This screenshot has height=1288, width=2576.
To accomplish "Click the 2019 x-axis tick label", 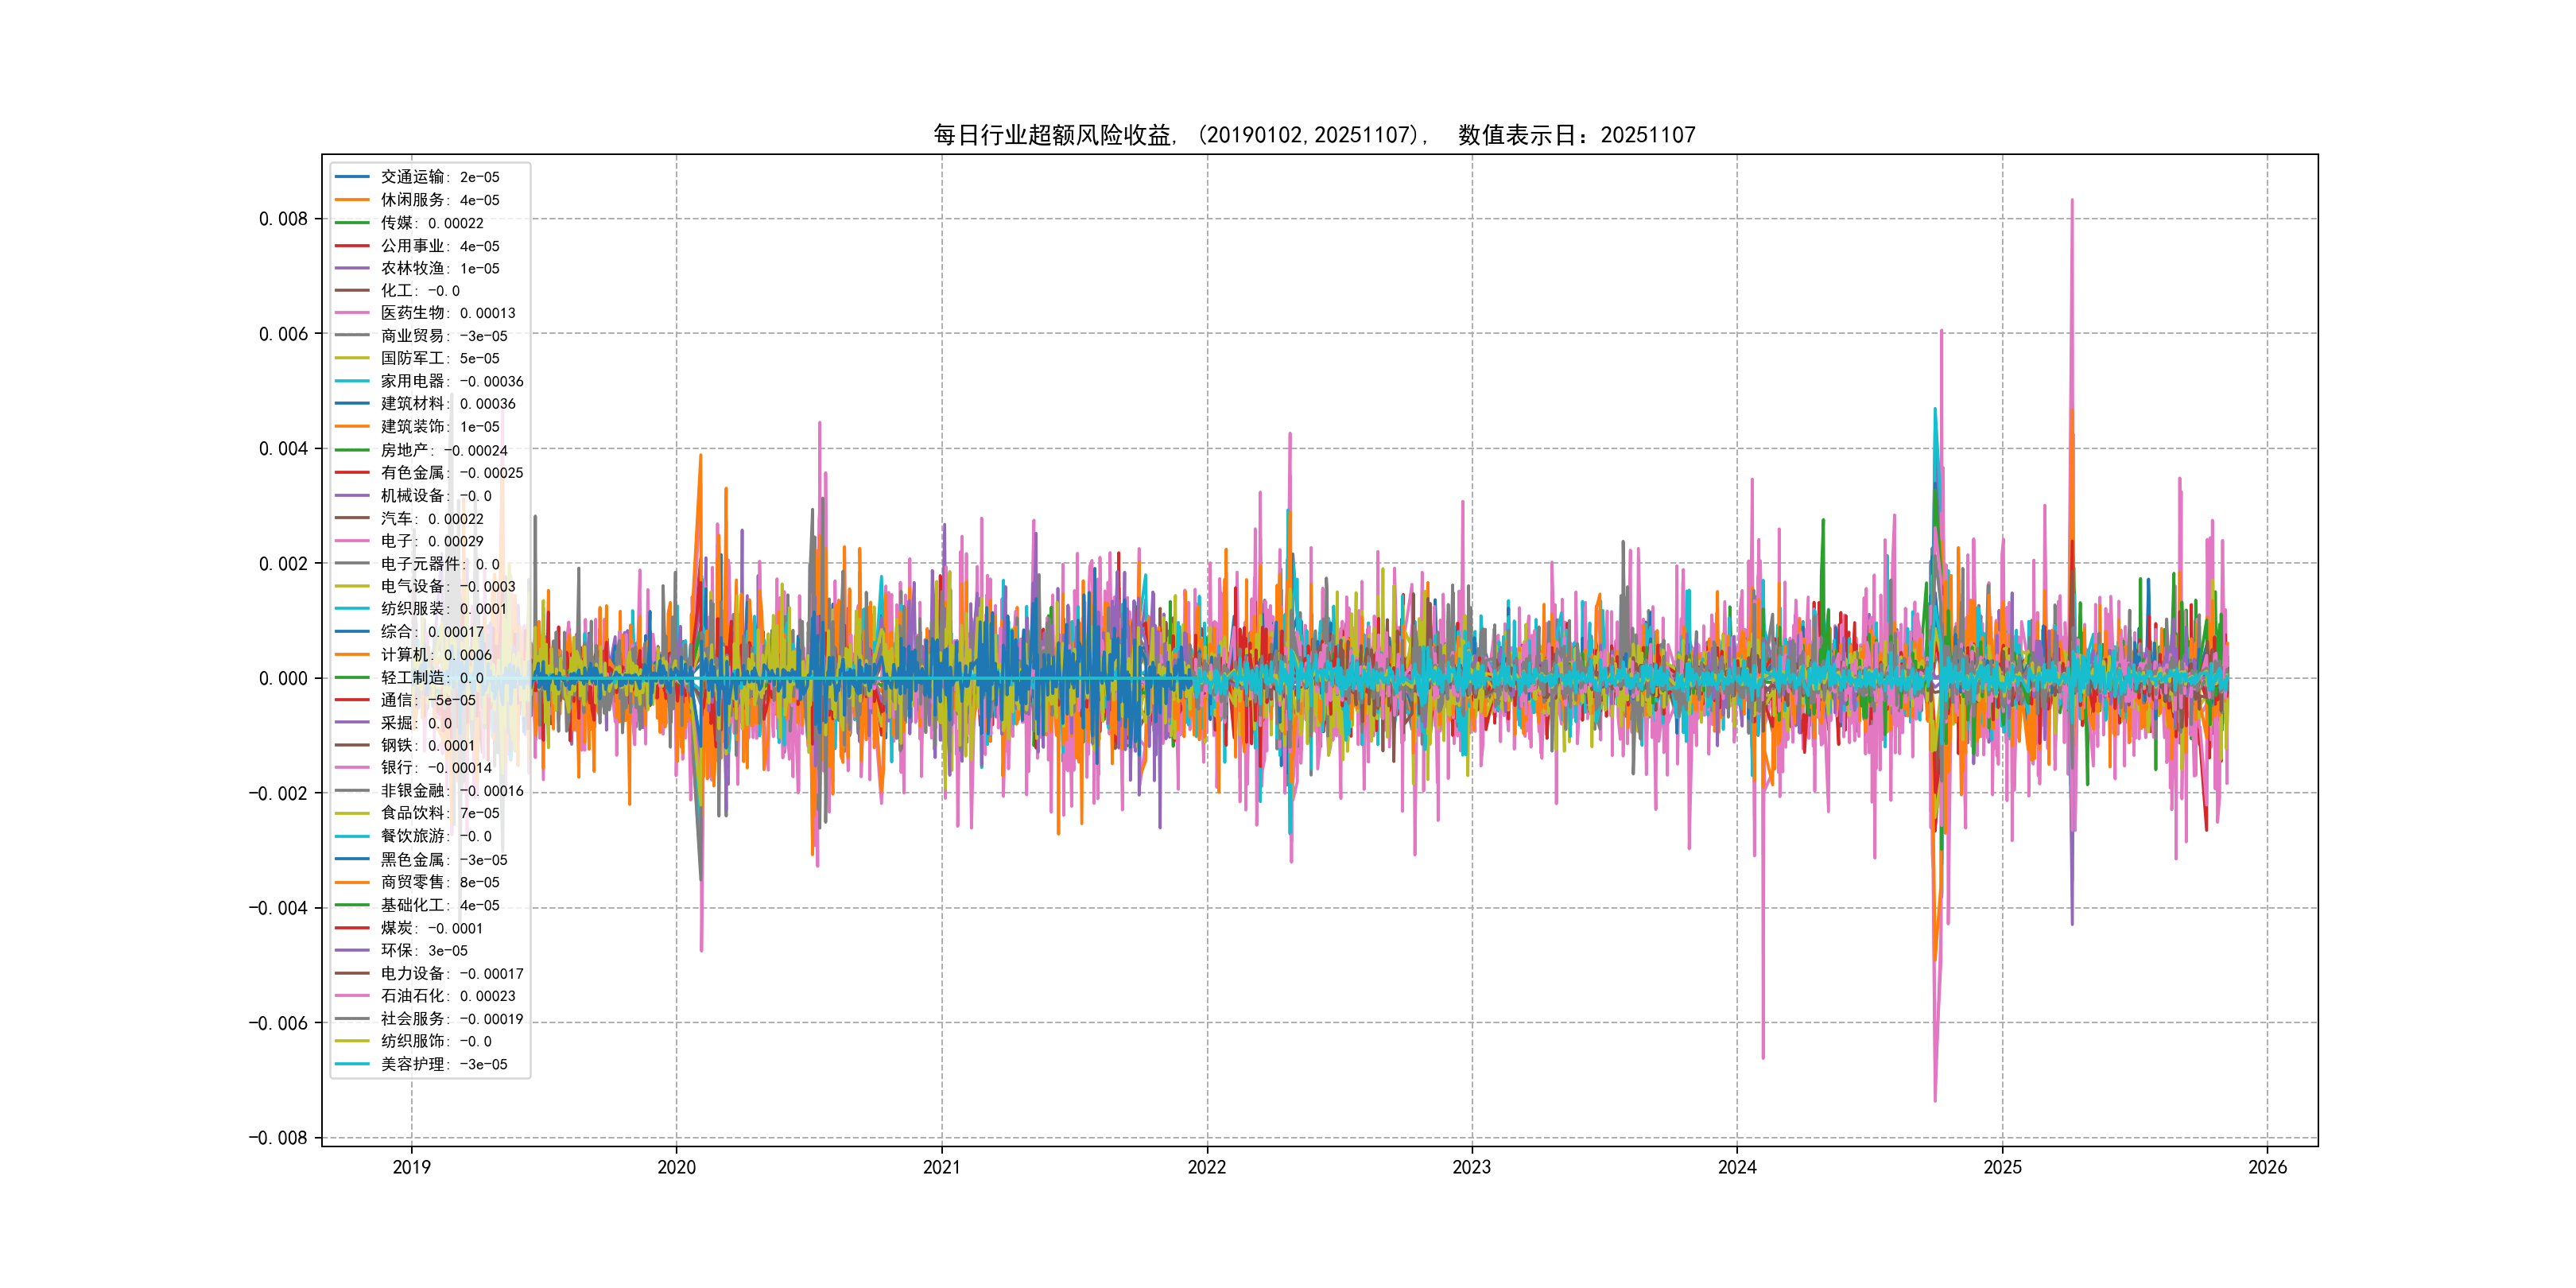I will (411, 1167).
